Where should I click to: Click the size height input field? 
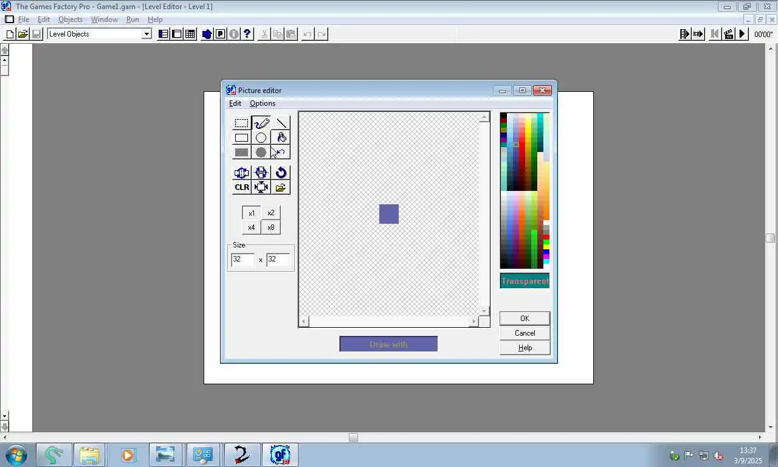(x=278, y=260)
